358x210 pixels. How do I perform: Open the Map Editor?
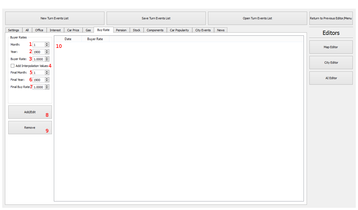tap(331, 47)
